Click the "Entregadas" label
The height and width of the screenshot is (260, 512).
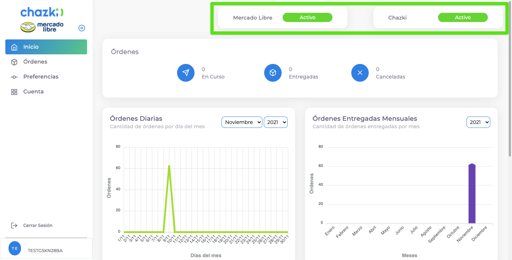(303, 77)
